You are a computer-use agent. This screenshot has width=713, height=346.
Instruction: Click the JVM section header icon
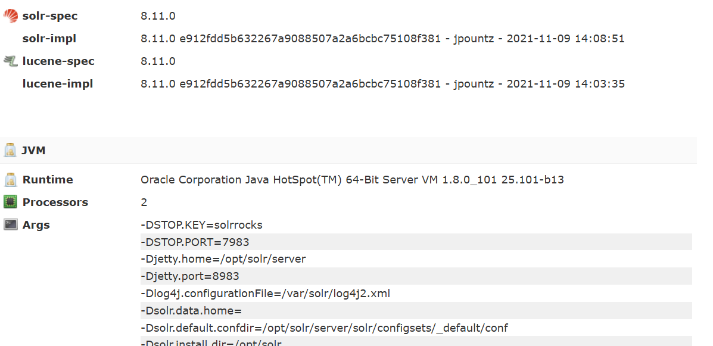(10, 151)
